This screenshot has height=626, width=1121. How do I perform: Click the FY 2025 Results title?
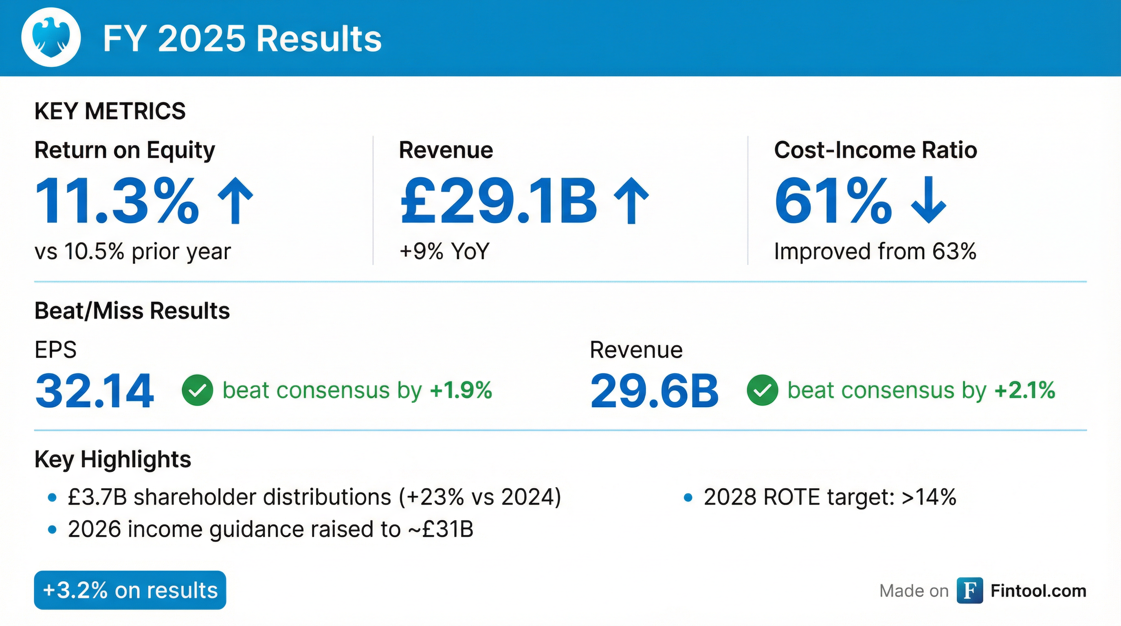(x=242, y=38)
